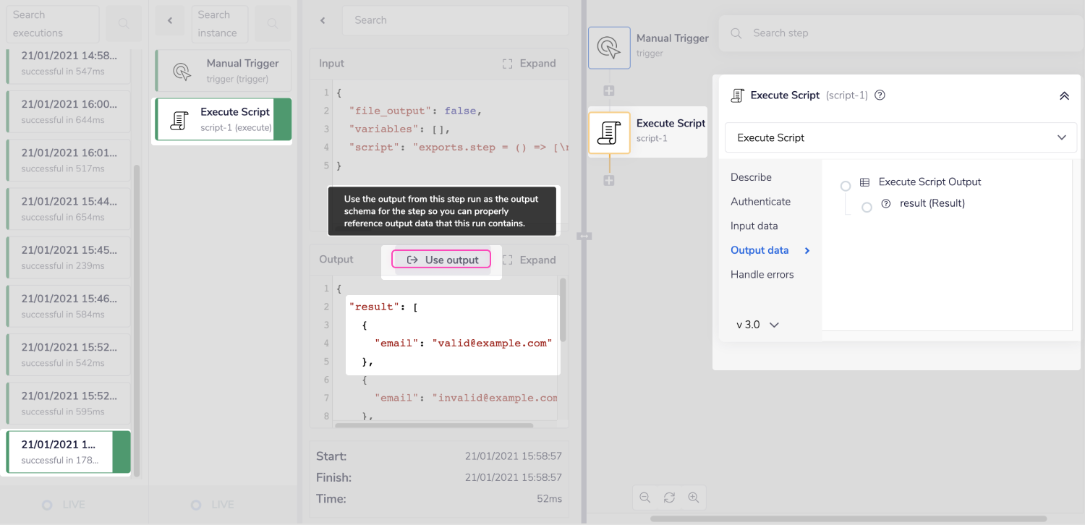This screenshot has width=1085, height=525.
Task: Collapse the Execute Script properties panel
Action: tap(1064, 95)
